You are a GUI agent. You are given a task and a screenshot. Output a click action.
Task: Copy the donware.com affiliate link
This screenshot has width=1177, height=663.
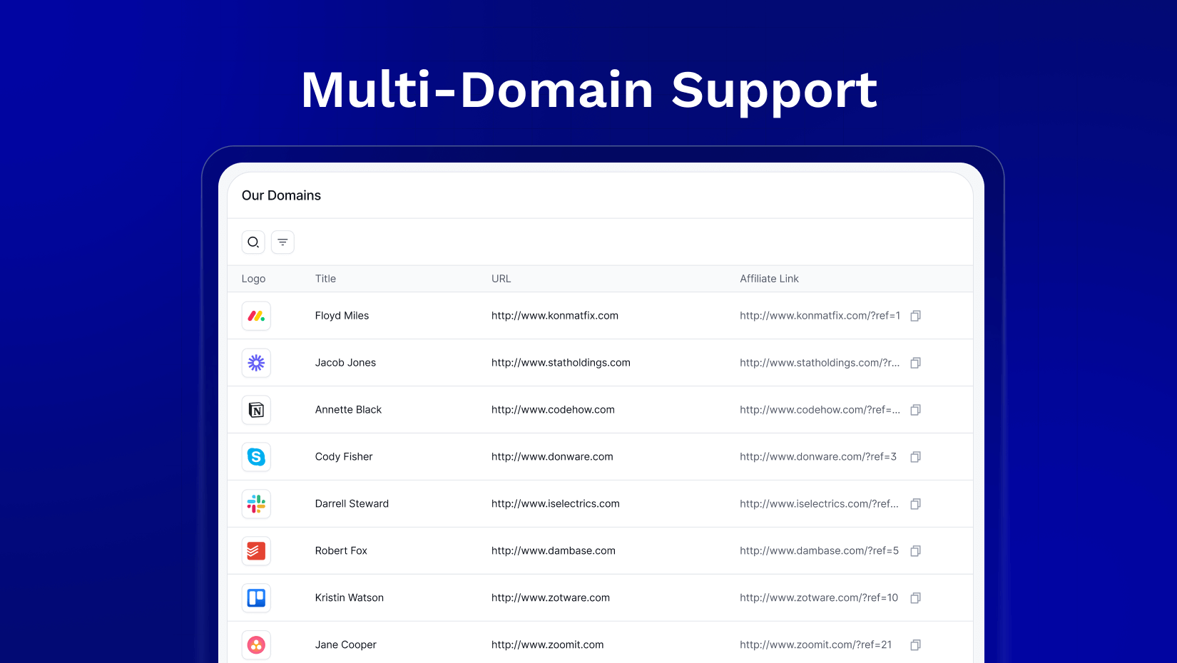pos(915,457)
